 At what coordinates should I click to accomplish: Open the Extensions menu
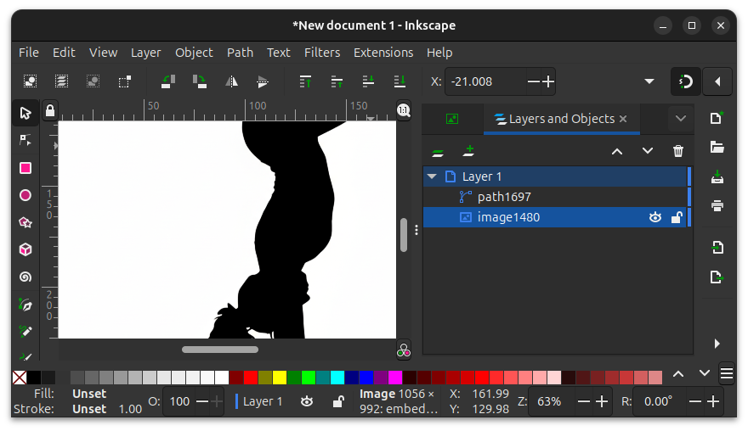point(383,53)
